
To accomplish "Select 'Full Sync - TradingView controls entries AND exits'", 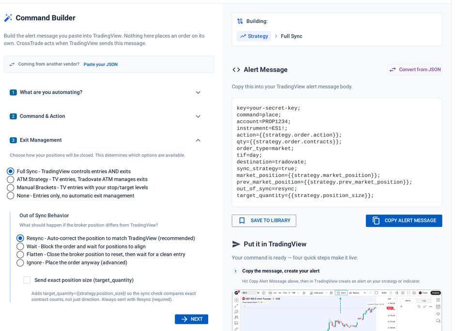I will pos(11,172).
